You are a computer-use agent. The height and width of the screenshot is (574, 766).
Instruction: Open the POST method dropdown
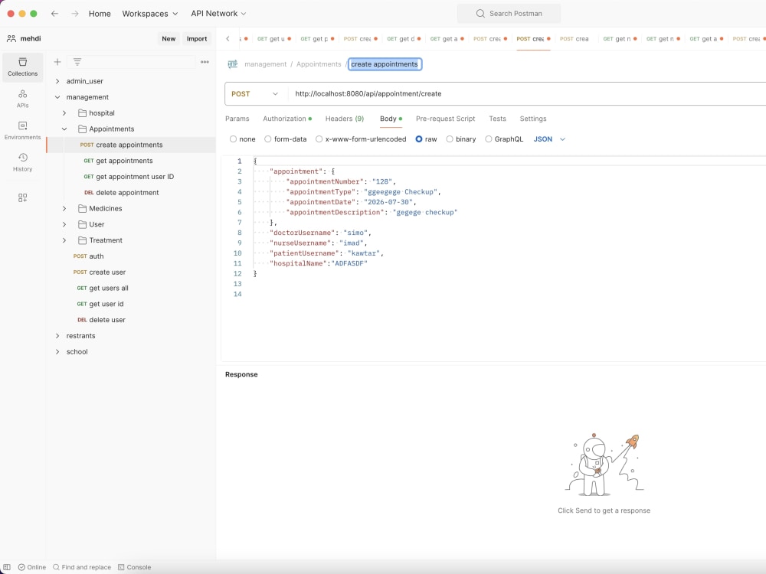point(254,93)
